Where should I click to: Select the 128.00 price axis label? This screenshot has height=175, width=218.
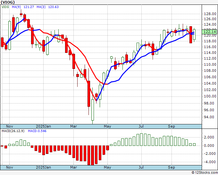point(210,14)
